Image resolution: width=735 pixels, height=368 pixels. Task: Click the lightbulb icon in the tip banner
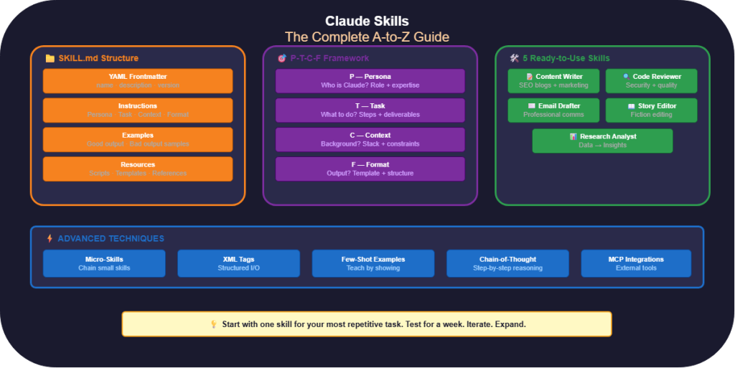214,324
